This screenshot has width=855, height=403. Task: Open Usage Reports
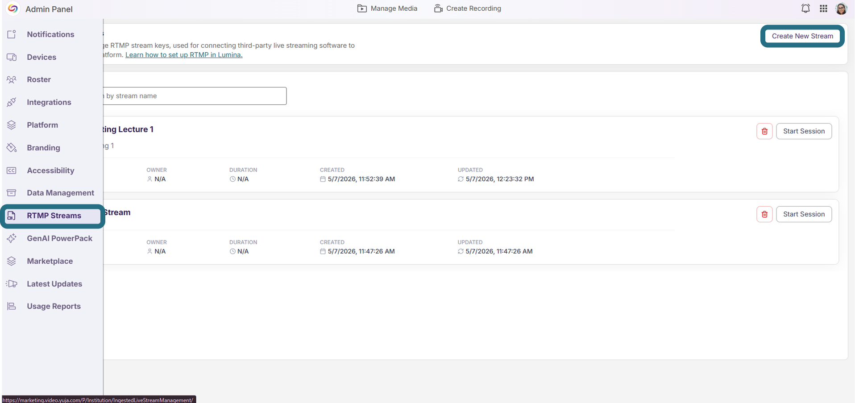coord(54,306)
